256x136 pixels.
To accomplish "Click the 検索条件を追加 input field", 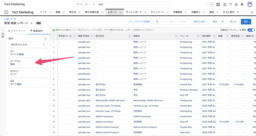I will (x=26, y=45).
